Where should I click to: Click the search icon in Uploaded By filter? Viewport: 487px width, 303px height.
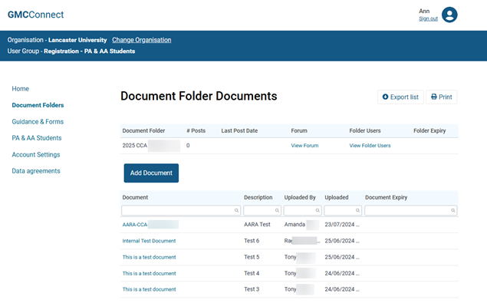(x=318, y=210)
